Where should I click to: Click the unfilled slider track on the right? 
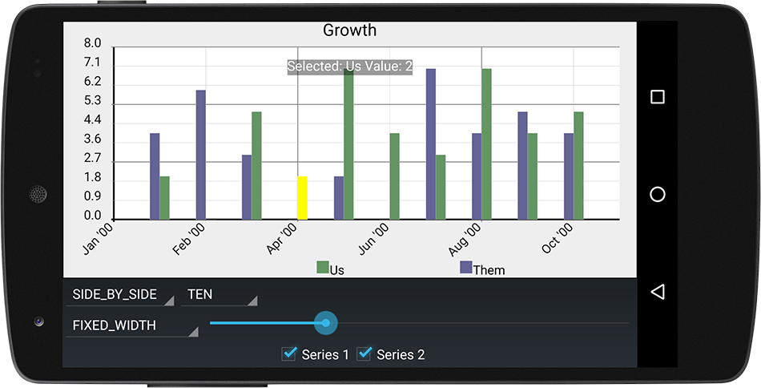[483, 323]
